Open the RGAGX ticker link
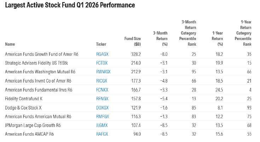The width and height of the screenshot is (260, 142). [x=102, y=54]
